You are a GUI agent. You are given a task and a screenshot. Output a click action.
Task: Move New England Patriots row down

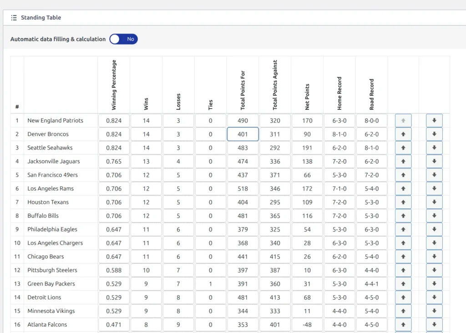[x=434, y=121]
